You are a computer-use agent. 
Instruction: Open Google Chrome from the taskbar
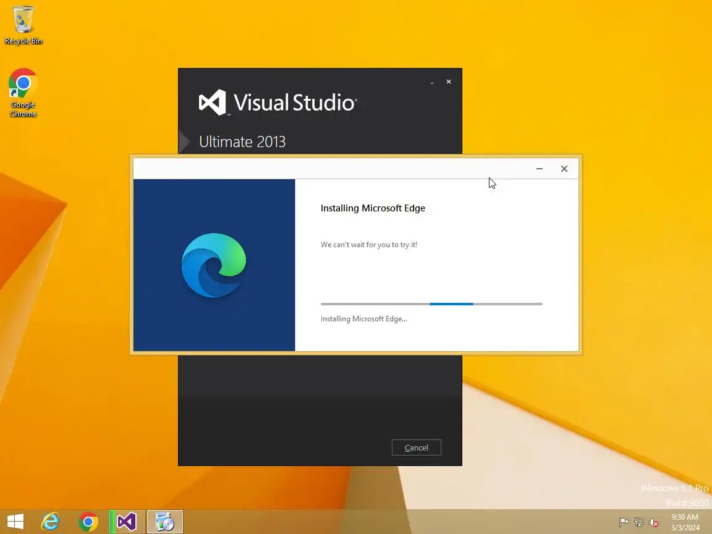point(88,521)
